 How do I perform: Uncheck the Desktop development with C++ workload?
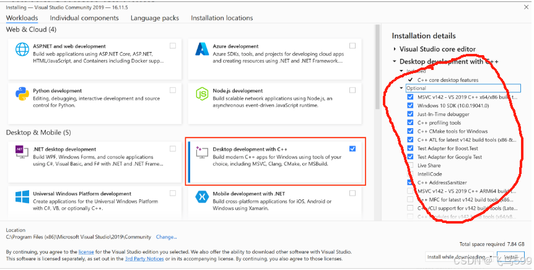[352, 149]
